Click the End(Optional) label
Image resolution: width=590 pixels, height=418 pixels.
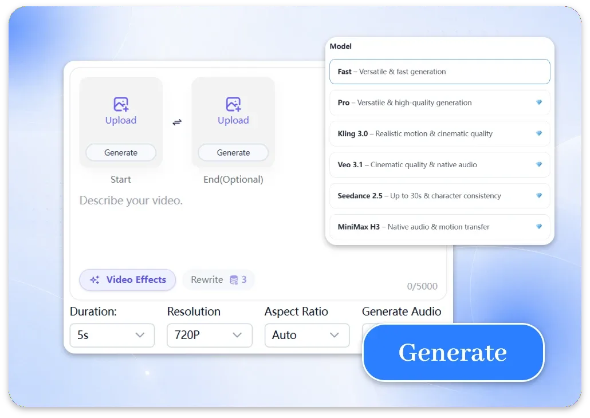[x=233, y=179]
